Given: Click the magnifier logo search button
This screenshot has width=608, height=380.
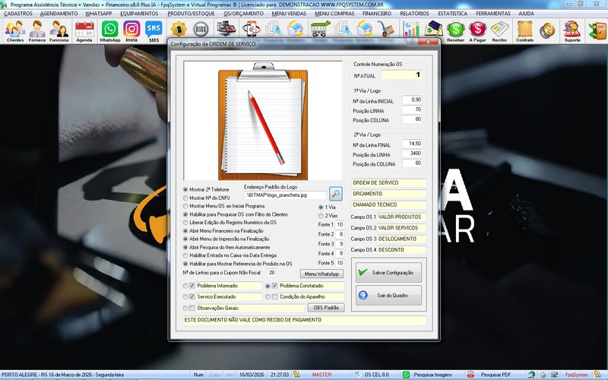Looking at the screenshot, I should coord(336,194).
